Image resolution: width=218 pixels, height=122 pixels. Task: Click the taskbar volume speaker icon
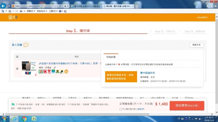click(x=200, y=119)
